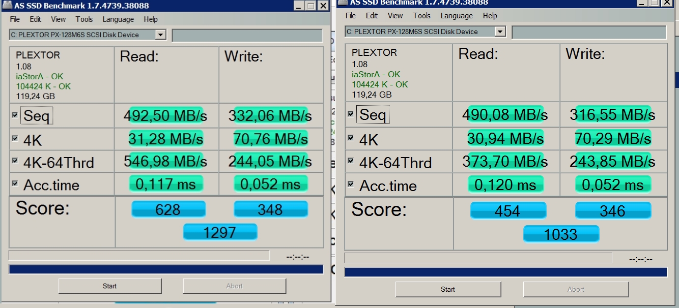
Task: Toggle 4K-64Thrd checkbox in right window
Action: click(x=351, y=161)
